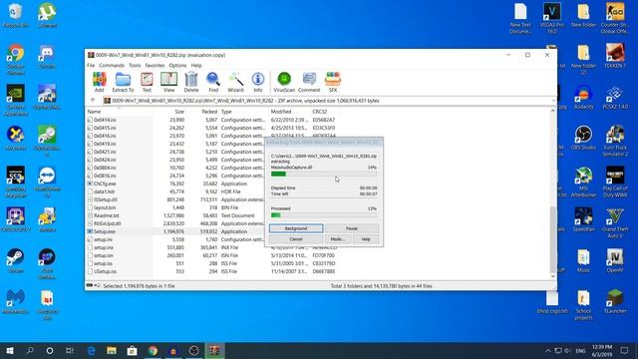
Task: Open the Wizard toolbar icon
Action: 235,82
